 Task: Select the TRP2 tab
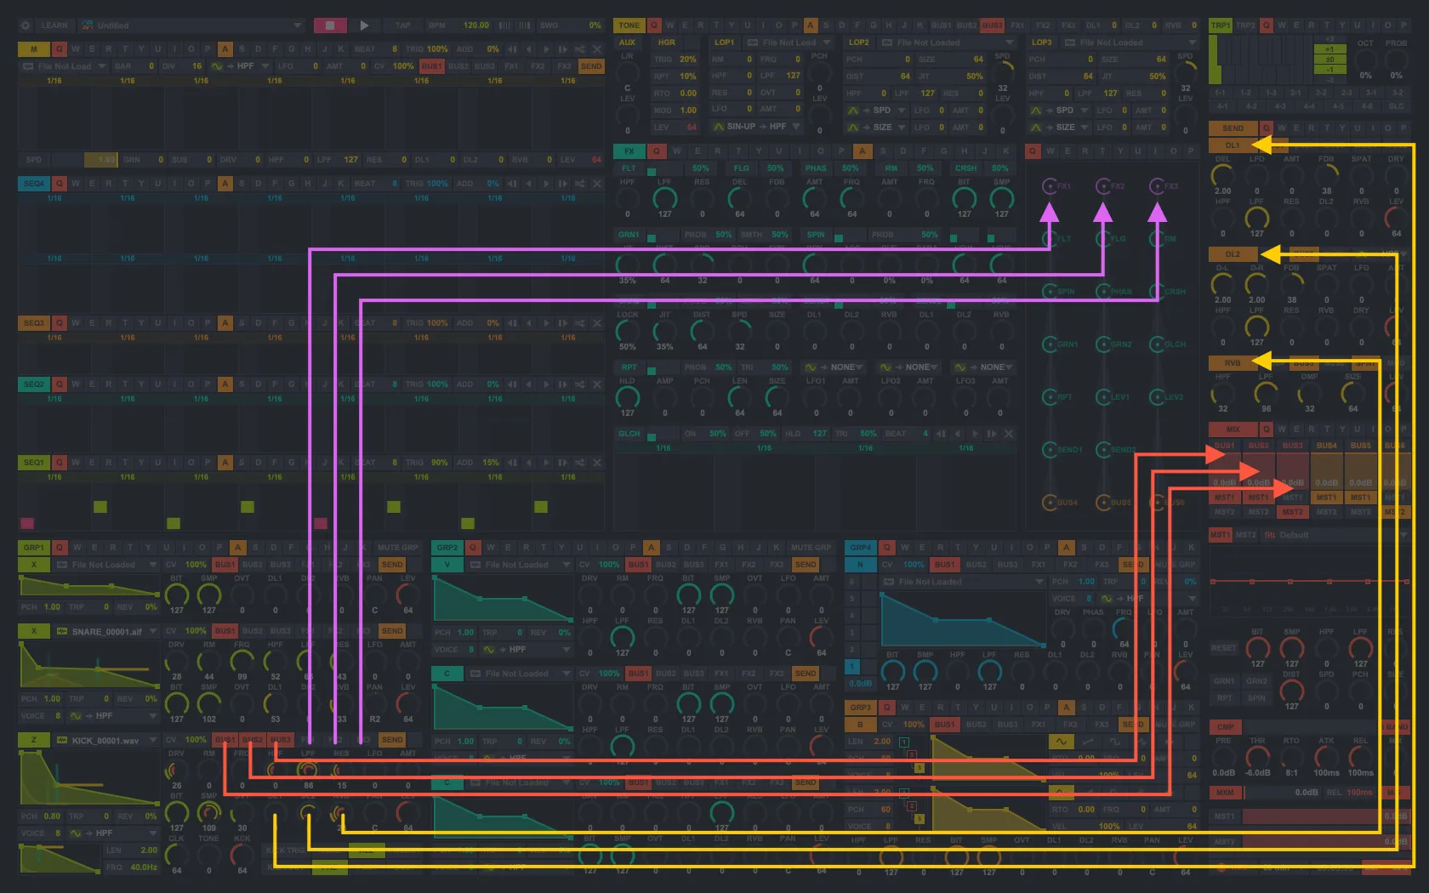1245,26
